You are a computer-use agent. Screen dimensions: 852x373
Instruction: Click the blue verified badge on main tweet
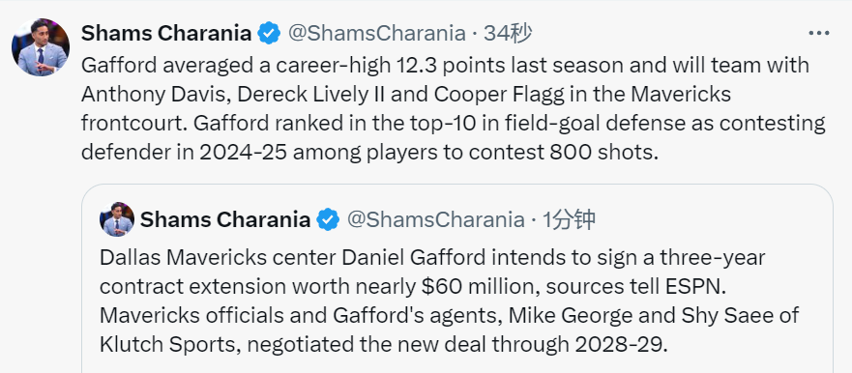[x=269, y=34]
